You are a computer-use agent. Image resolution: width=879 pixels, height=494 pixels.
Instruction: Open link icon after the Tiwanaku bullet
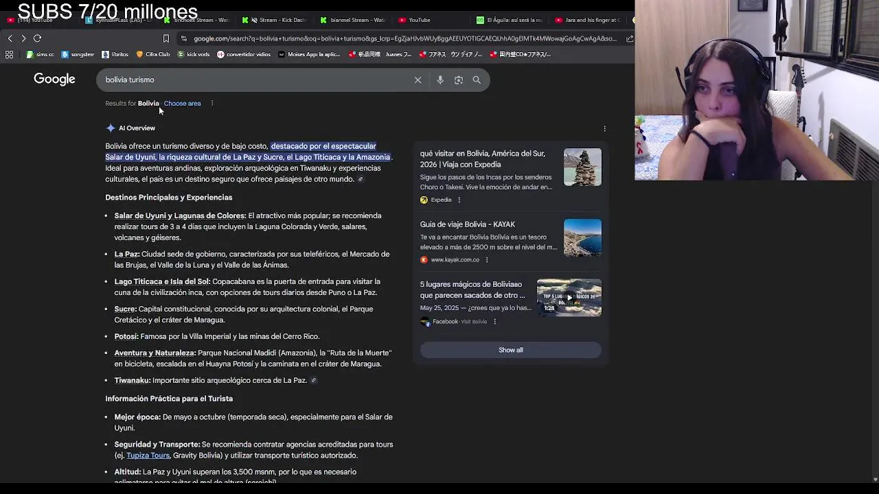coord(314,381)
